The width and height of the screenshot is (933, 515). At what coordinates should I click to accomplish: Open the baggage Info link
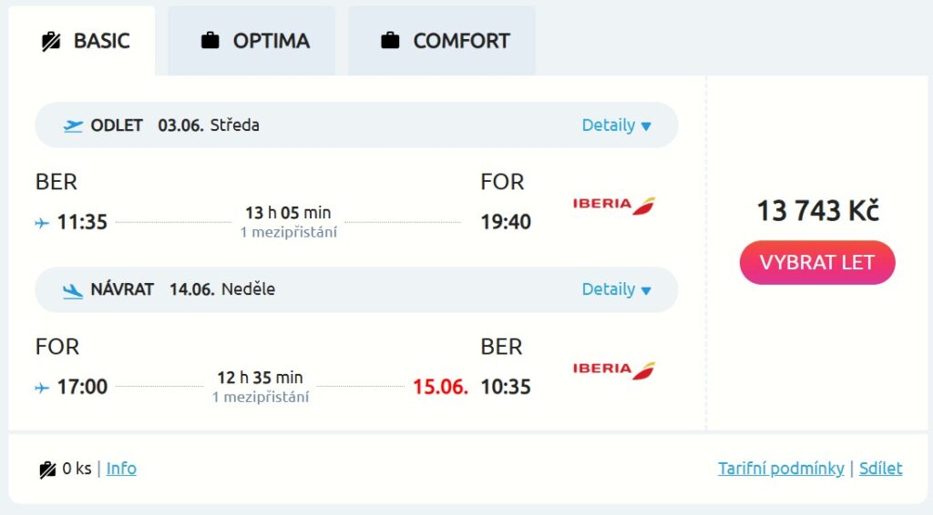(121, 469)
